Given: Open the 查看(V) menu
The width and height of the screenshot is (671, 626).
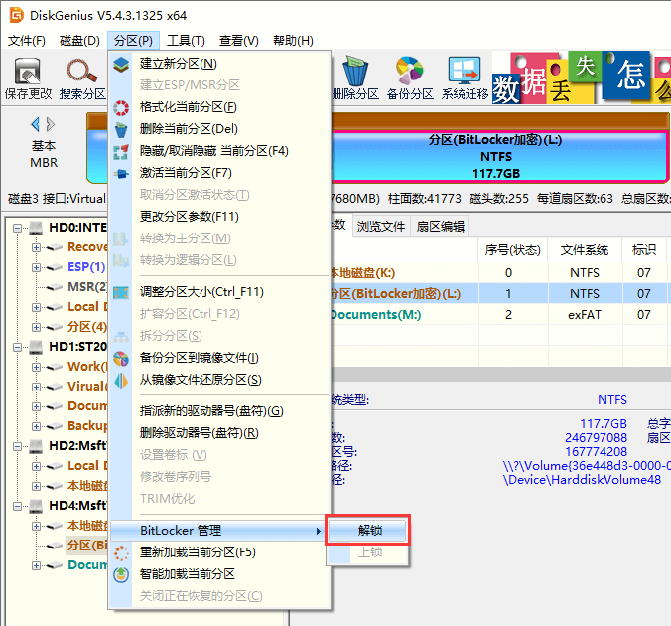Looking at the screenshot, I should click(239, 41).
